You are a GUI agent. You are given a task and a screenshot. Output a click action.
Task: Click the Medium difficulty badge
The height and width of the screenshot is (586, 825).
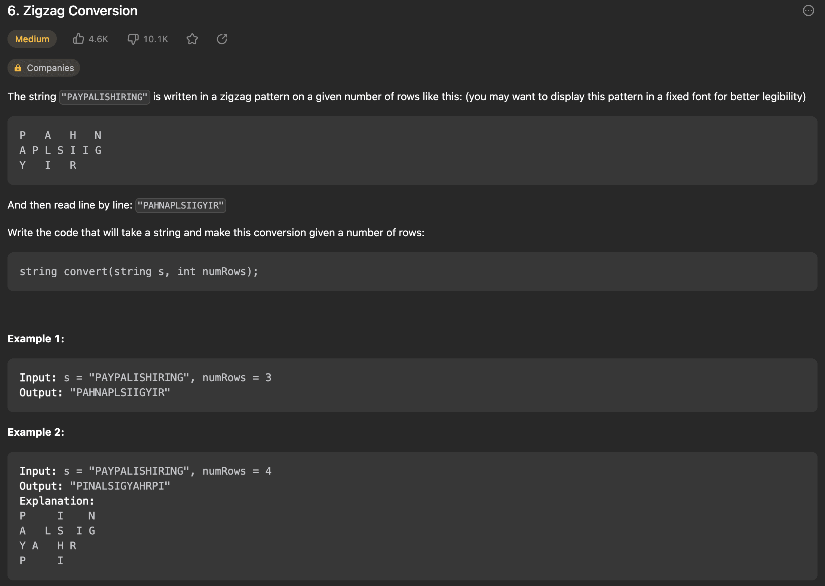(32, 39)
